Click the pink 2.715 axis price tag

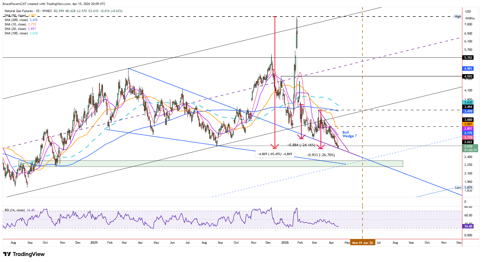click(468, 138)
